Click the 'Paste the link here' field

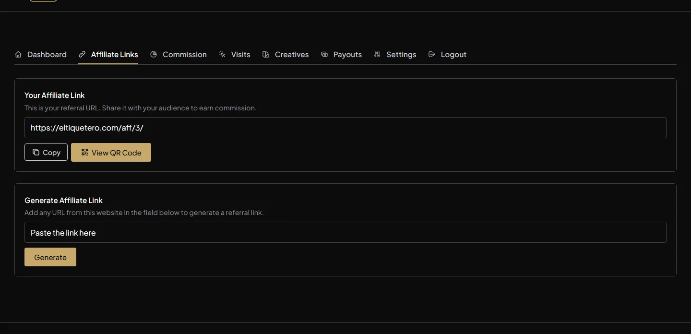click(x=345, y=232)
